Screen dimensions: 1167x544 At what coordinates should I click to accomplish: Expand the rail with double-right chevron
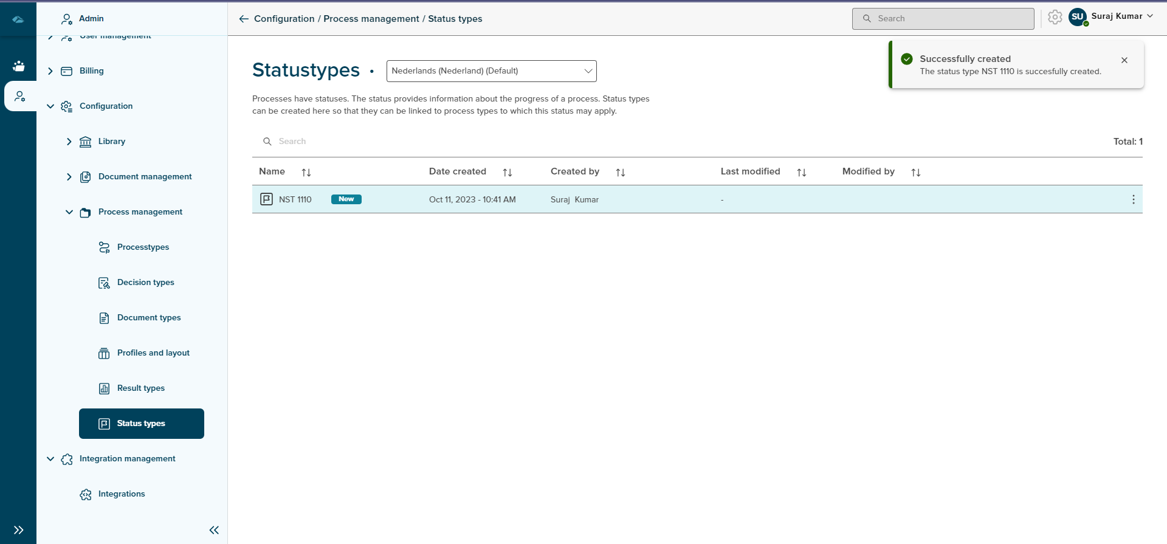[19, 530]
